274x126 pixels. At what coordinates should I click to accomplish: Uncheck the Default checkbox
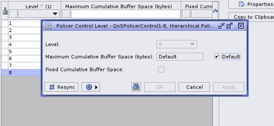(x=217, y=57)
